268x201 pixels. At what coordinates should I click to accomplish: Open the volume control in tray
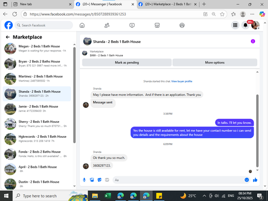[217, 196]
